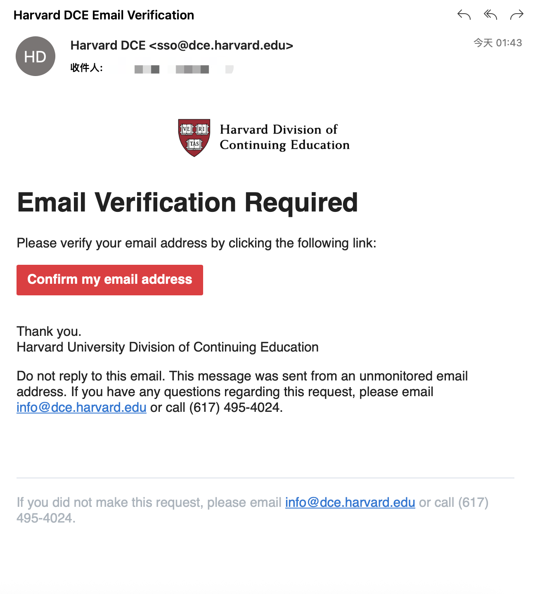The width and height of the screenshot is (540, 594).
Task: Click the sender address sso@dce.harvard.edu
Action: 221,45
